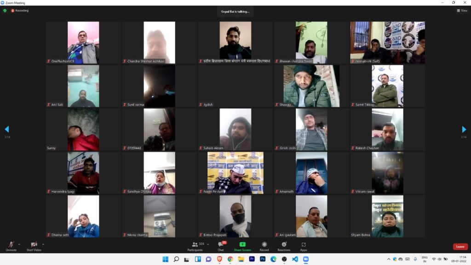Click the Record icon

264,246
